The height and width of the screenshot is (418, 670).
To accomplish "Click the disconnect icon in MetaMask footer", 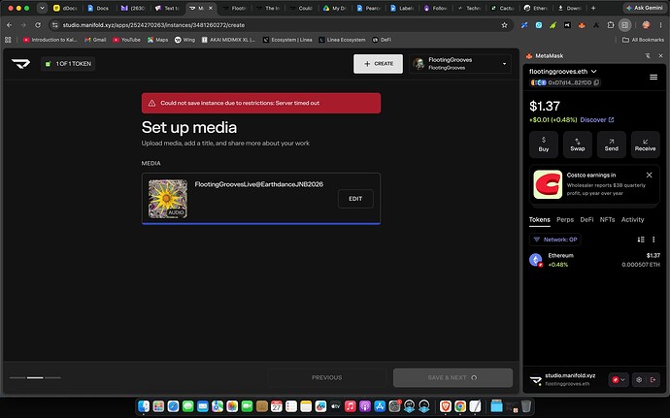I will tap(653, 379).
